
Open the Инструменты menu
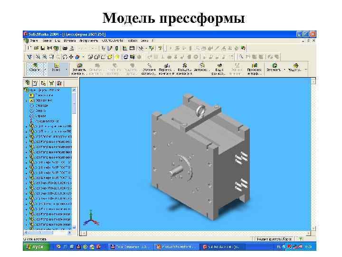tap(88, 40)
